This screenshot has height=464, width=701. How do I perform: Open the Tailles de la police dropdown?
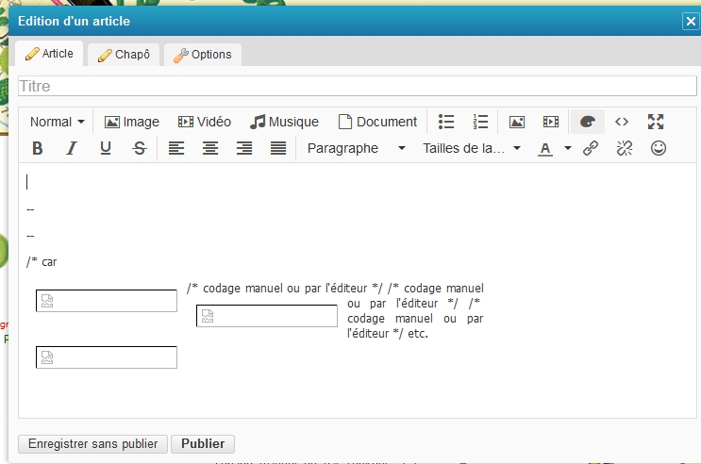click(471, 148)
